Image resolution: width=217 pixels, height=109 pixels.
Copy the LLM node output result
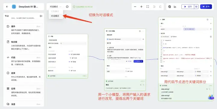point(143,85)
